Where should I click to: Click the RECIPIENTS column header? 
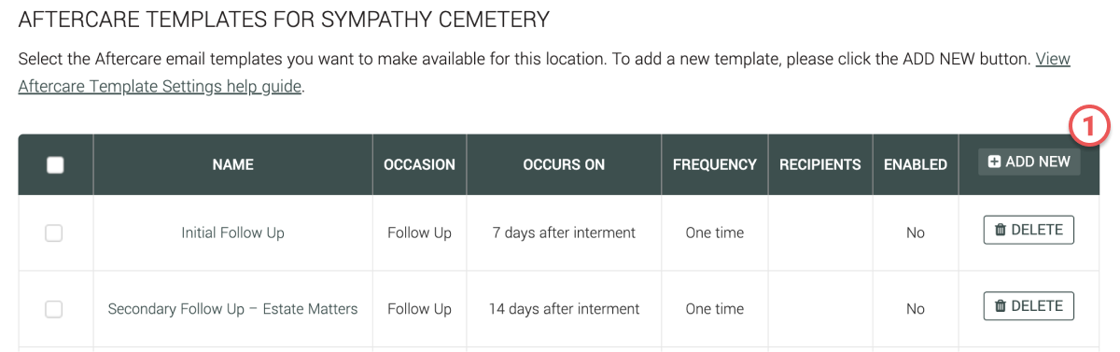coord(820,164)
